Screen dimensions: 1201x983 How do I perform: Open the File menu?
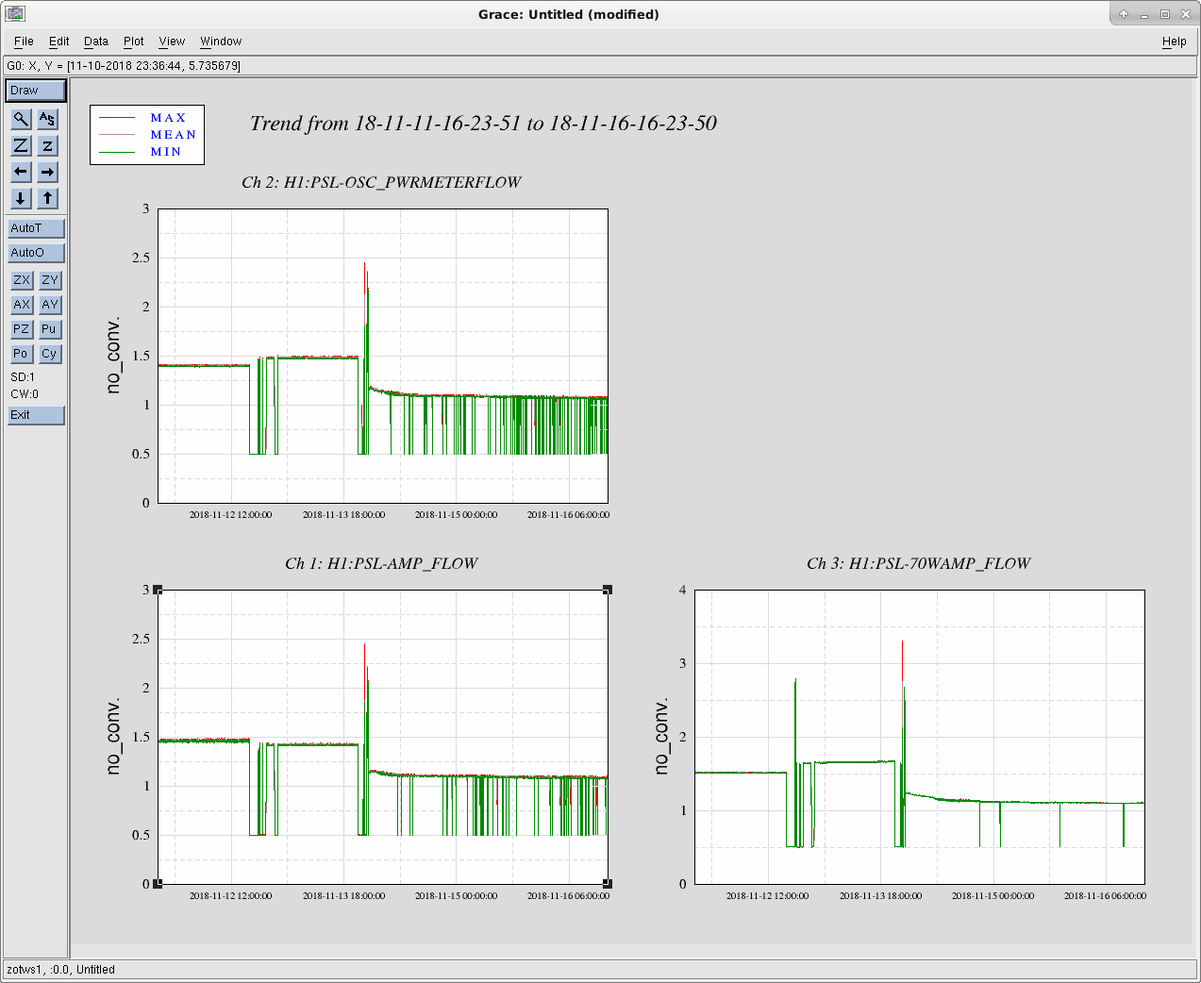point(24,42)
